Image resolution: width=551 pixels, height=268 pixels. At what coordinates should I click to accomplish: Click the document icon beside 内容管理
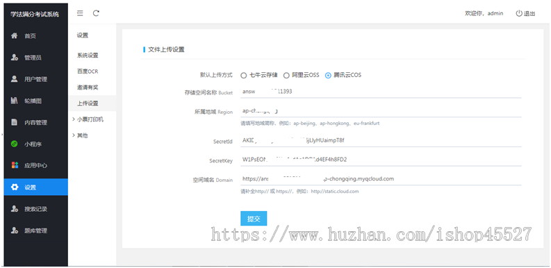[14, 122]
